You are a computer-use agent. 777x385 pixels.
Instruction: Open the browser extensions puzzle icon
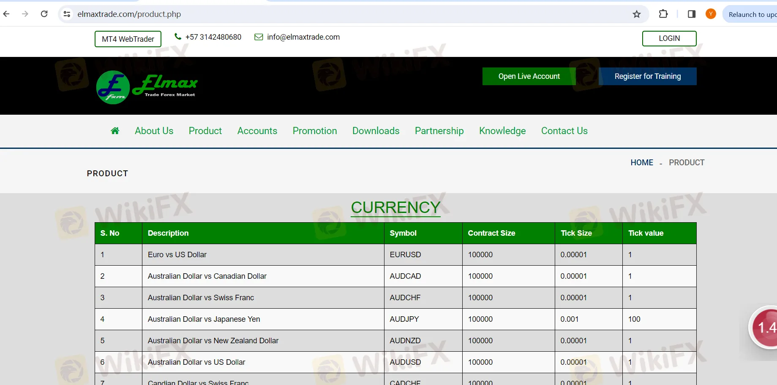[x=663, y=14]
